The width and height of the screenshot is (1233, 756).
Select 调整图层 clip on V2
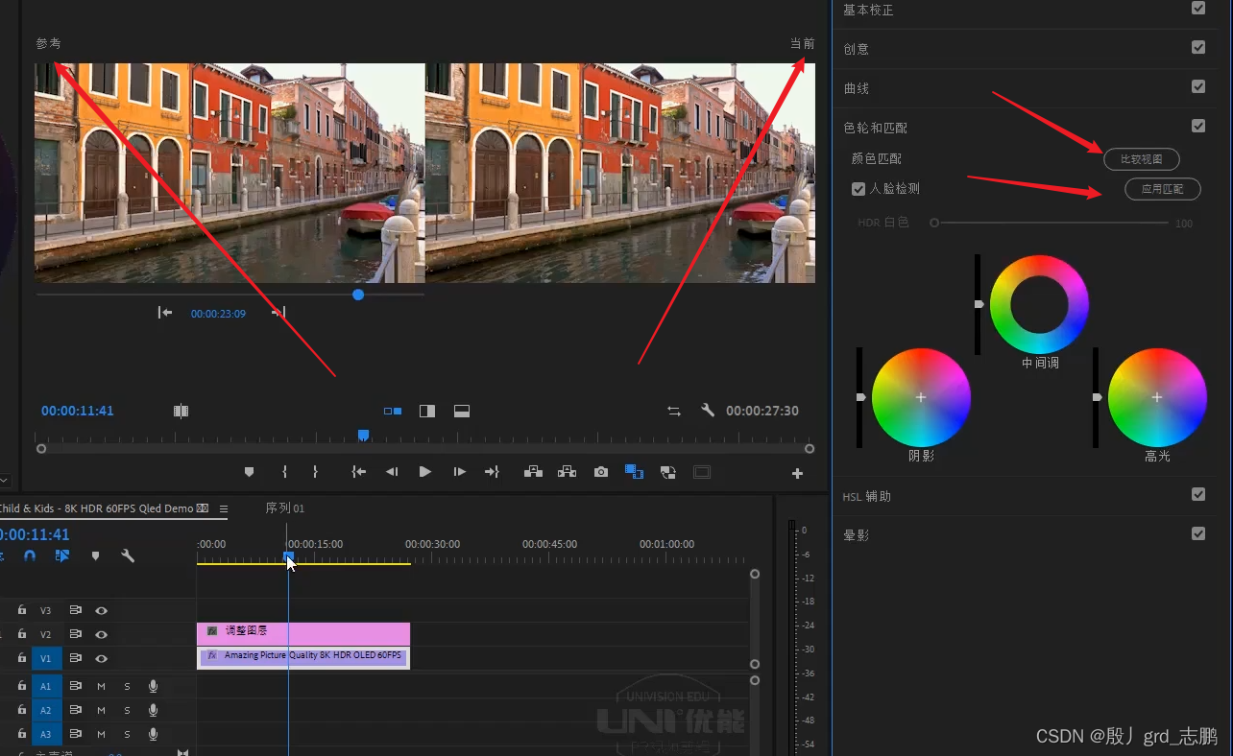[x=303, y=633]
